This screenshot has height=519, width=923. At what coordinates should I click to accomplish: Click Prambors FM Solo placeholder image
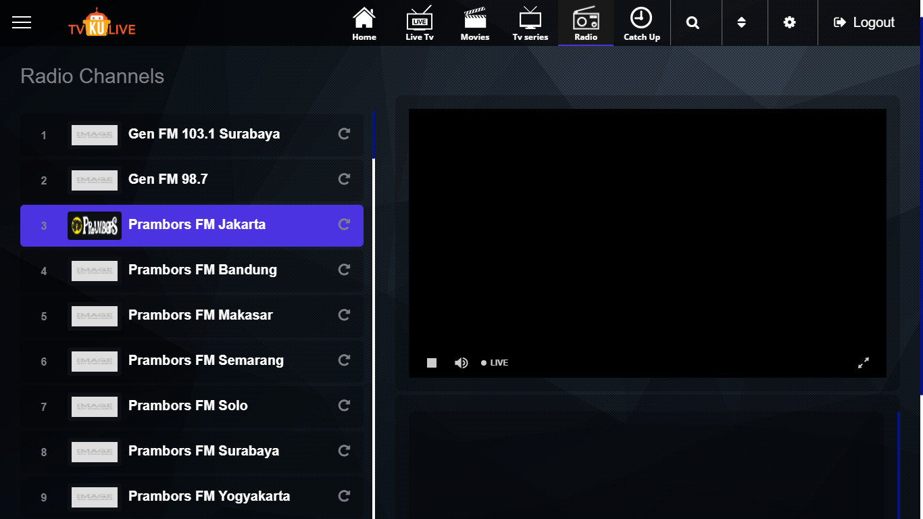pos(95,407)
